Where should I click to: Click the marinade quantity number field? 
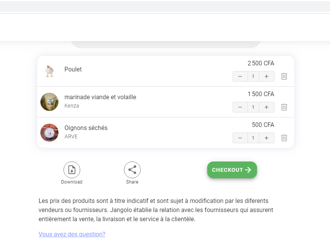[x=253, y=107]
